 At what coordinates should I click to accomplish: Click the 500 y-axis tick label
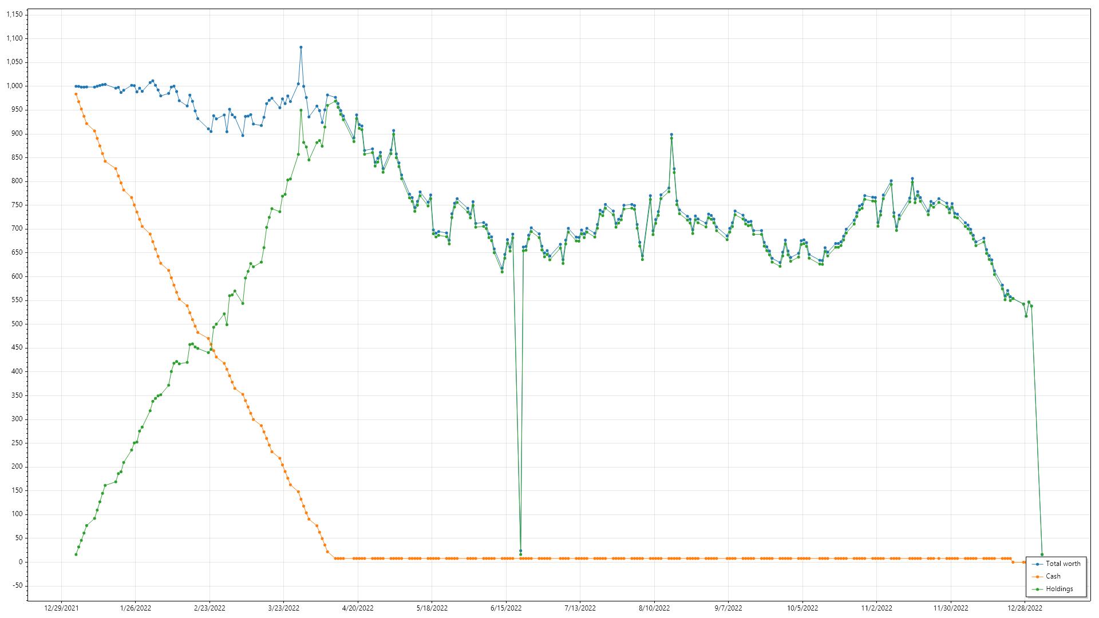[x=17, y=324]
